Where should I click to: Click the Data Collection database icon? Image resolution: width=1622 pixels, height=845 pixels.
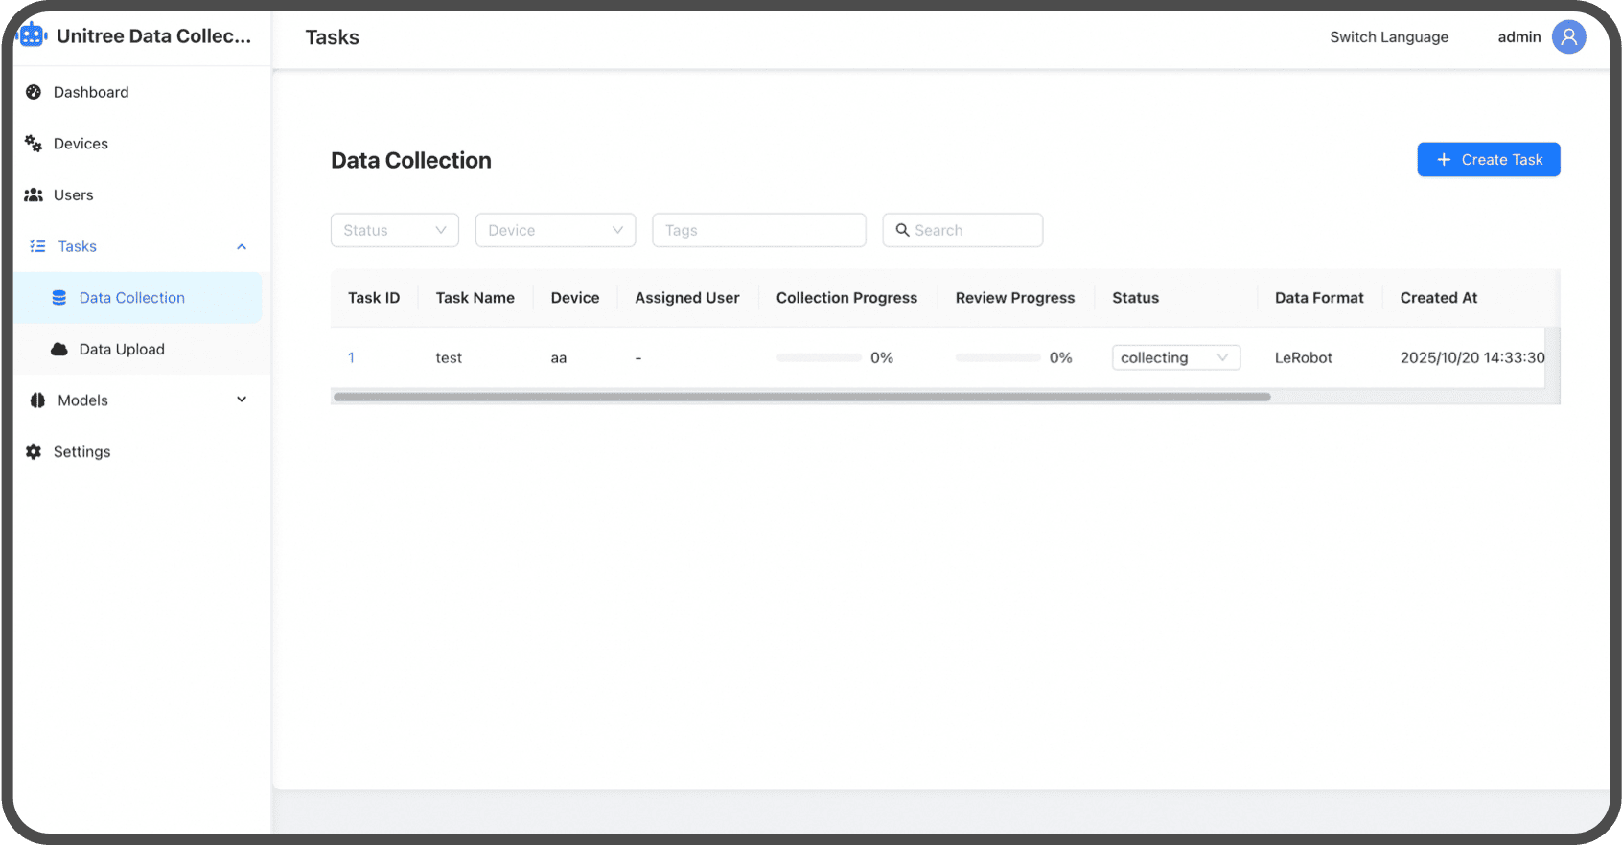59,298
